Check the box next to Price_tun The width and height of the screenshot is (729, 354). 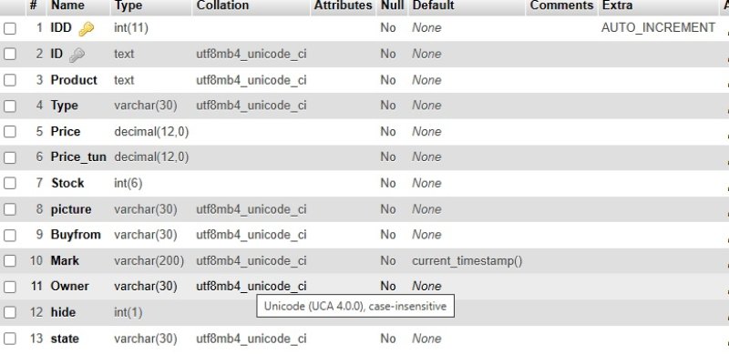10,157
